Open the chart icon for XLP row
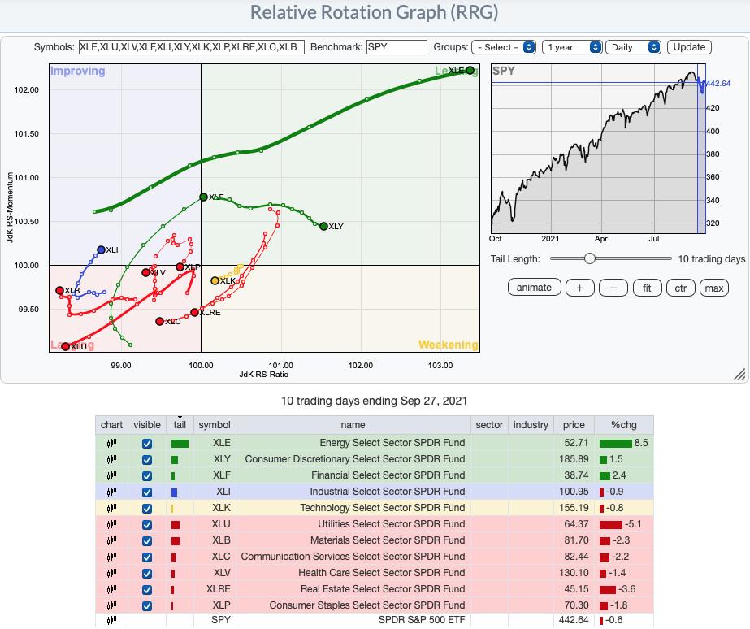The image size is (750, 629). tap(111, 606)
